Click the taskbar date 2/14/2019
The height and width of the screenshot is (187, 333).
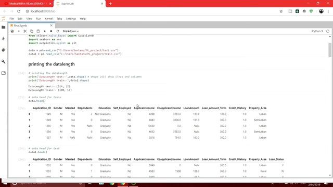point(314,185)
